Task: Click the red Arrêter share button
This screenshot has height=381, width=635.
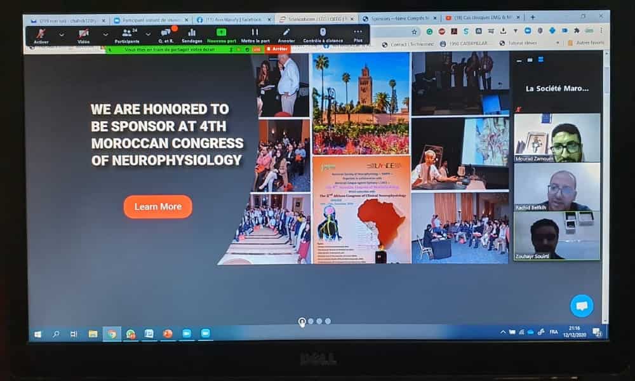Action: (x=277, y=48)
